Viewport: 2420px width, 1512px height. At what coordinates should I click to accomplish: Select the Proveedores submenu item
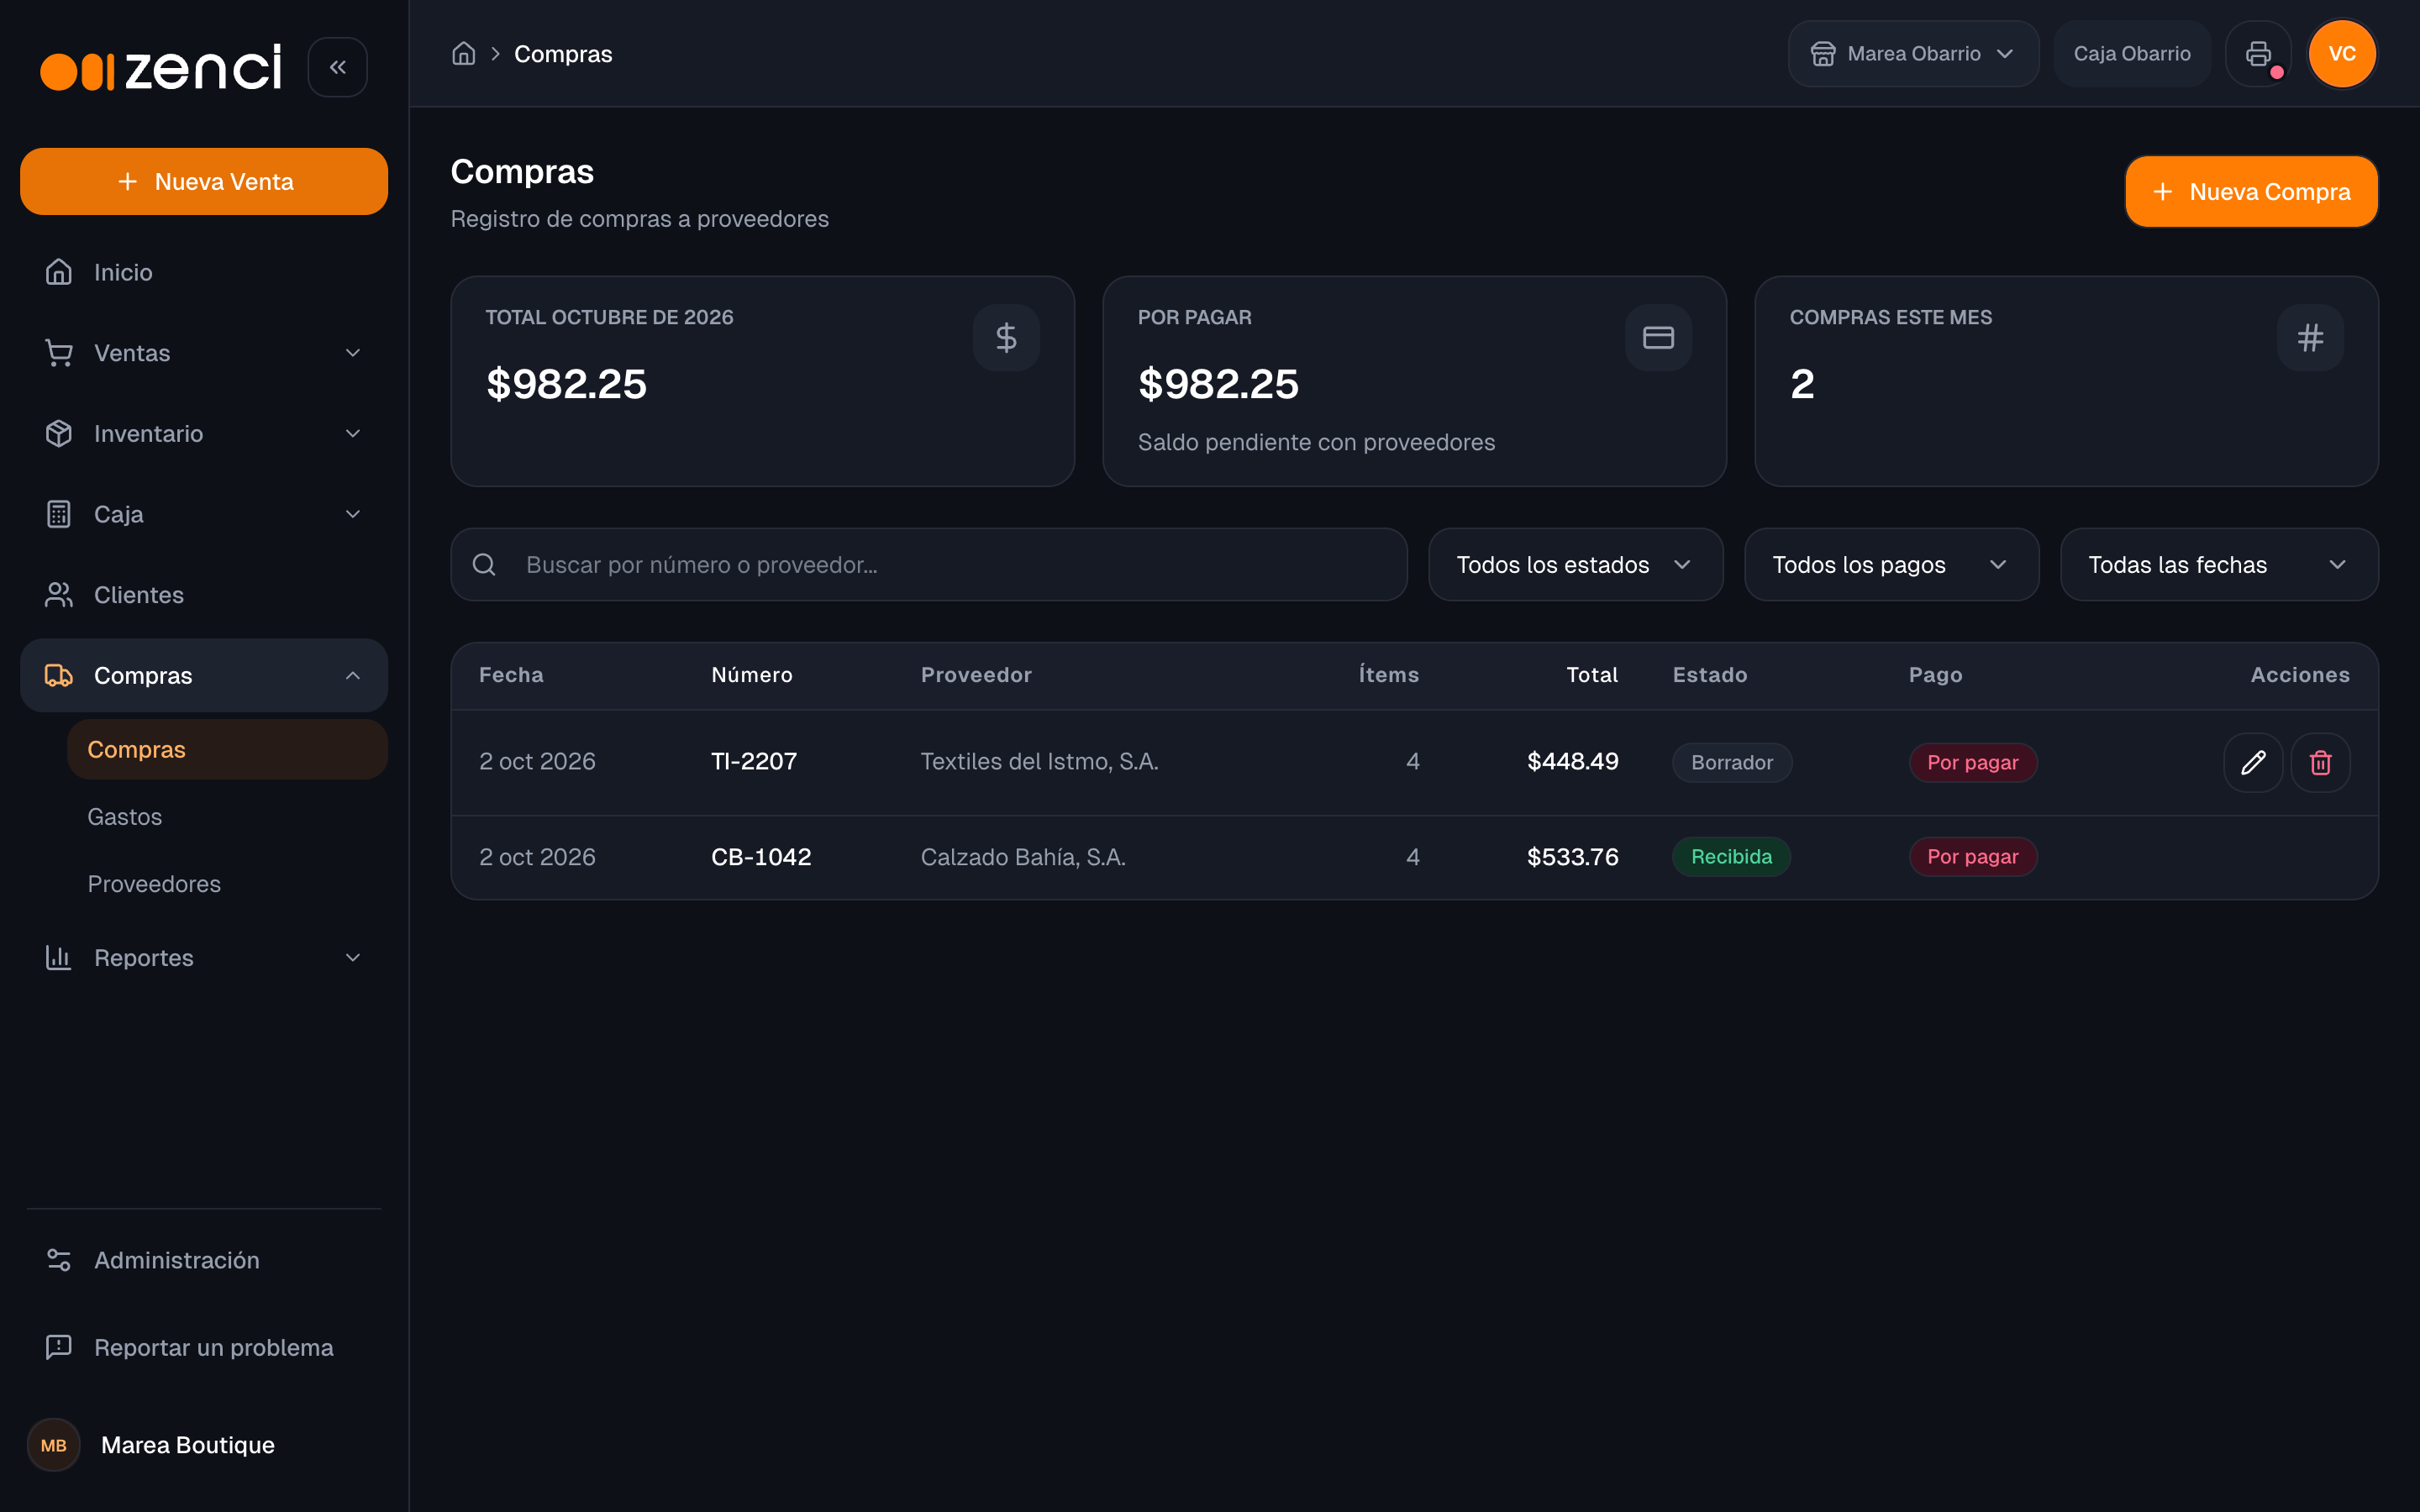[x=227, y=884]
